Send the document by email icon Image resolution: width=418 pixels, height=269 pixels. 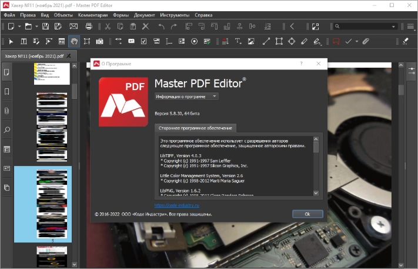coord(73,26)
